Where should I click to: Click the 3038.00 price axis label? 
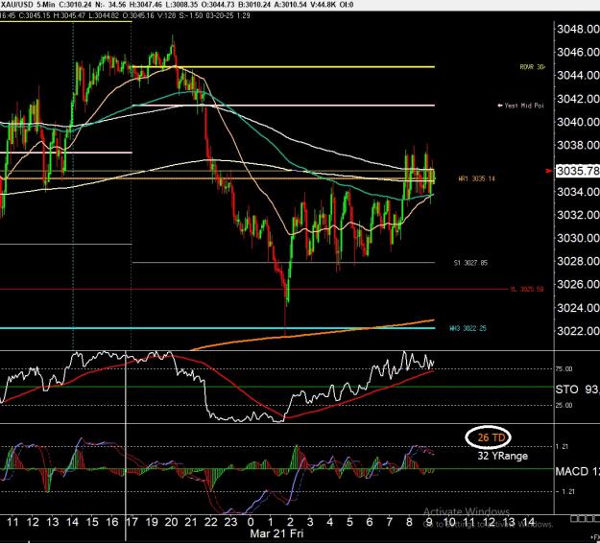point(578,145)
